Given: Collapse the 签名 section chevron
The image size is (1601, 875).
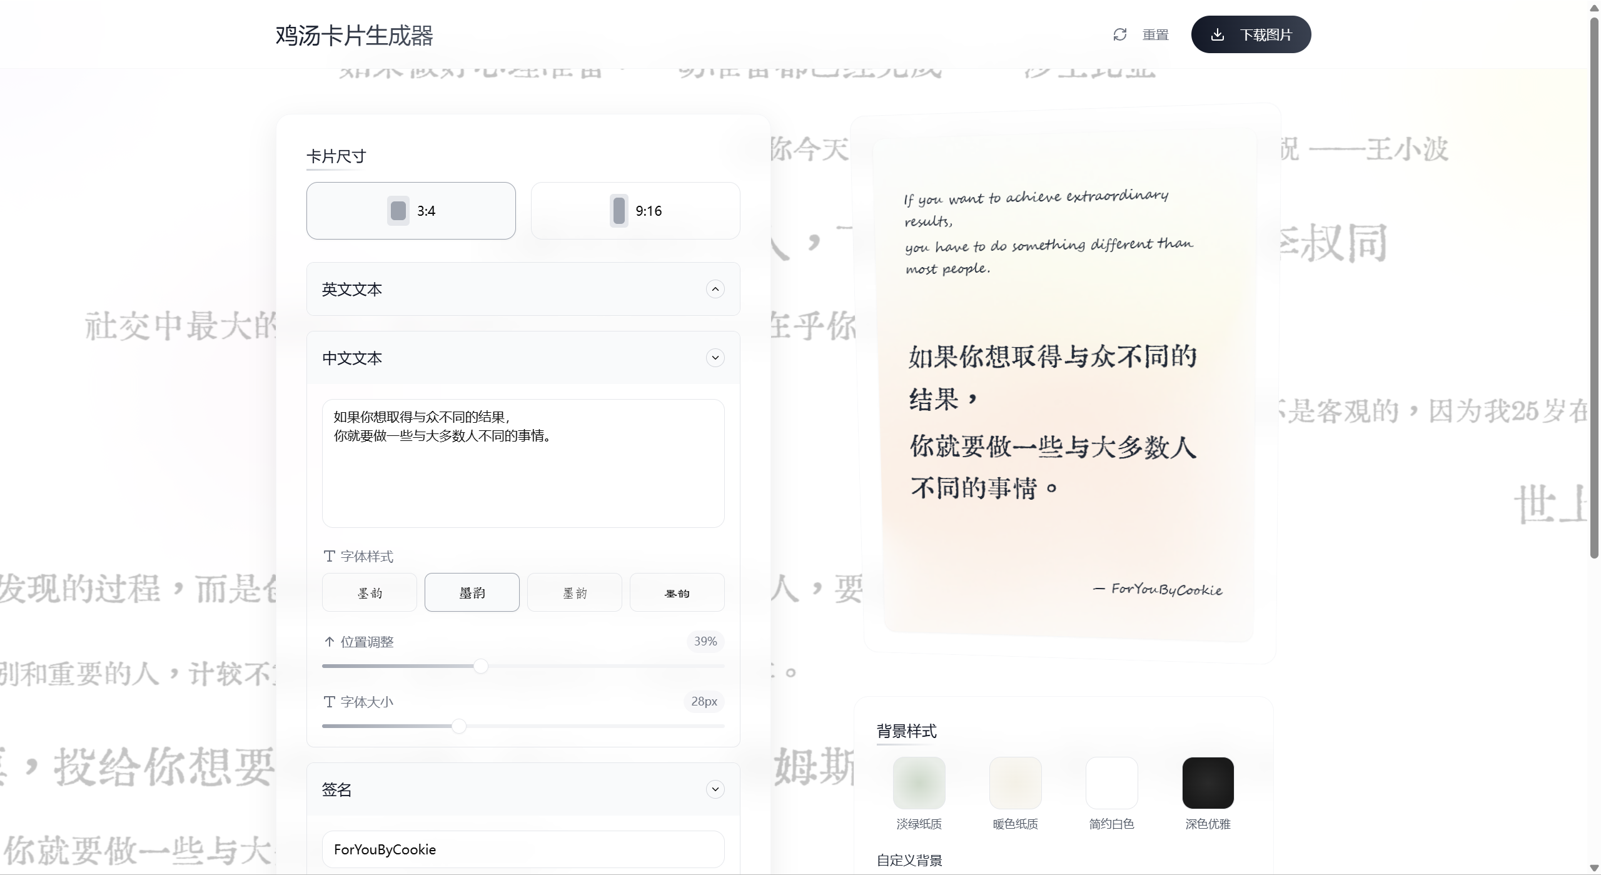Looking at the screenshot, I should pyautogui.click(x=715, y=789).
